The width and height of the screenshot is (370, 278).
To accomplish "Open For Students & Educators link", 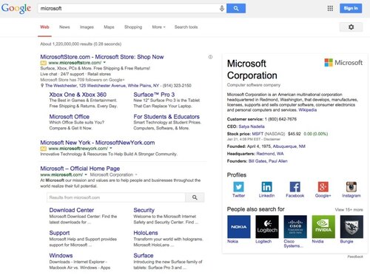I will pyautogui.click(x=166, y=117).
